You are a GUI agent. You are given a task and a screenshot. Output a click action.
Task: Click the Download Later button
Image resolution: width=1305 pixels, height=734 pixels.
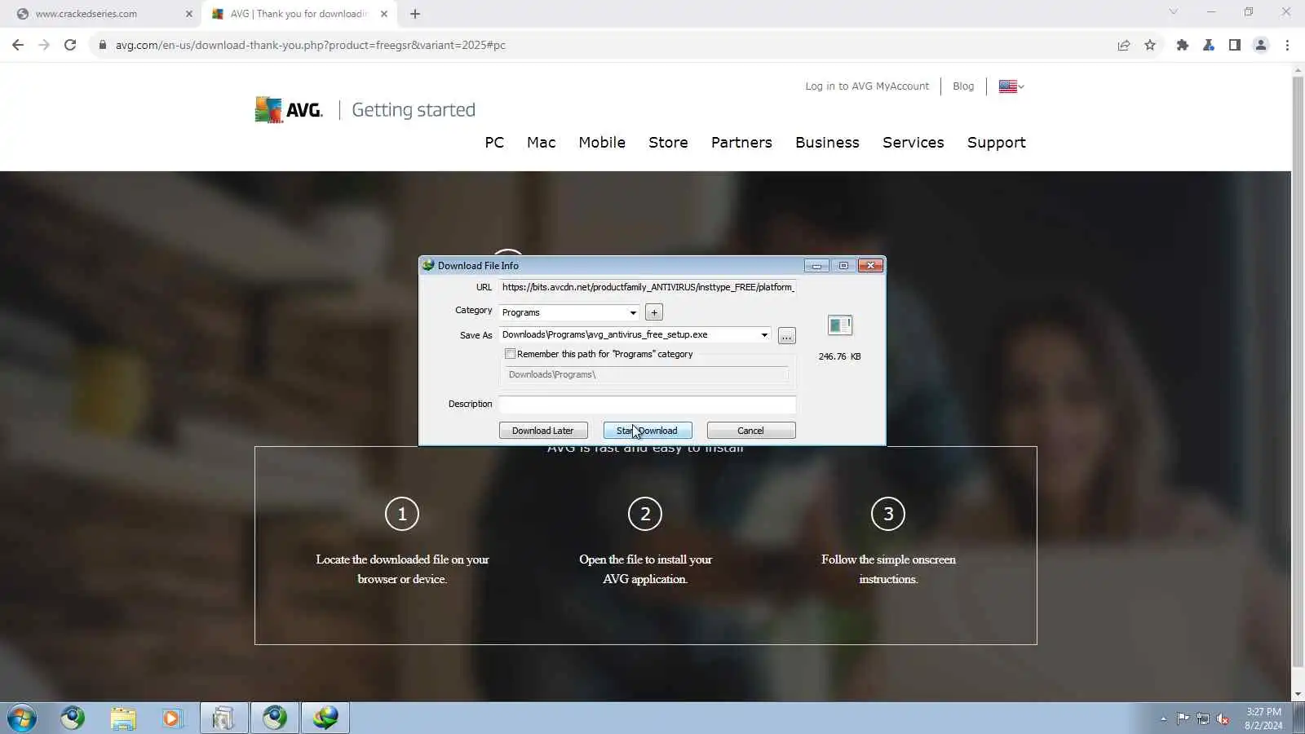[543, 431]
